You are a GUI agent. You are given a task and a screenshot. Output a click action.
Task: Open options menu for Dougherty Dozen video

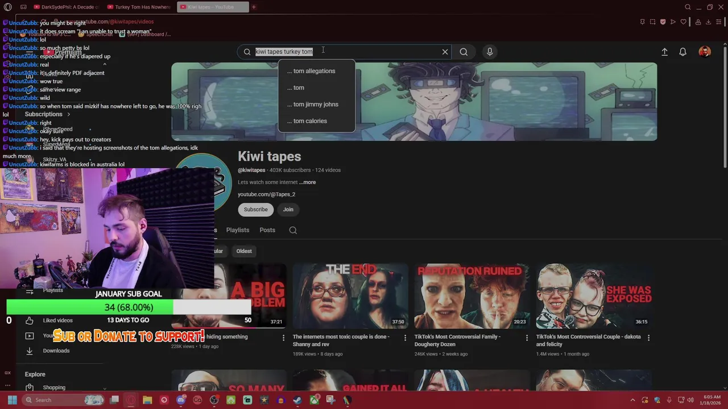click(527, 337)
